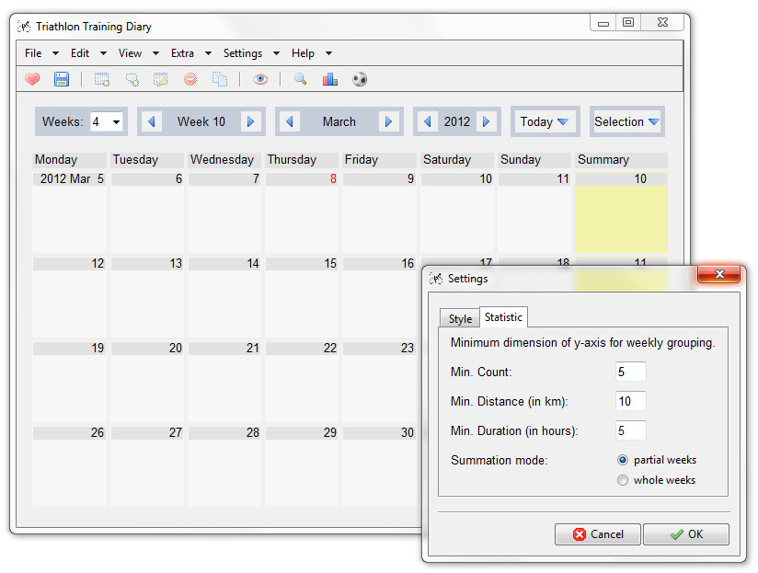Go to previous week arrow
Screen dimensions: 758x573
tap(151, 121)
